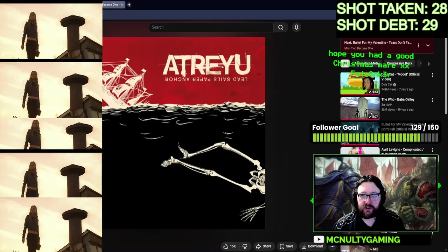Activate voice search microphone icon
The width and height of the screenshot is (448, 252).
(296, 27)
